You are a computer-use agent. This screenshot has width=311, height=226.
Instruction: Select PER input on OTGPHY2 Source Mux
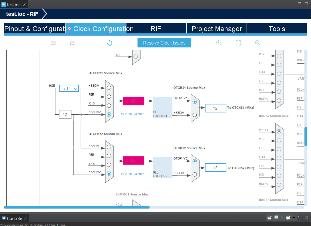pos(109,156)
